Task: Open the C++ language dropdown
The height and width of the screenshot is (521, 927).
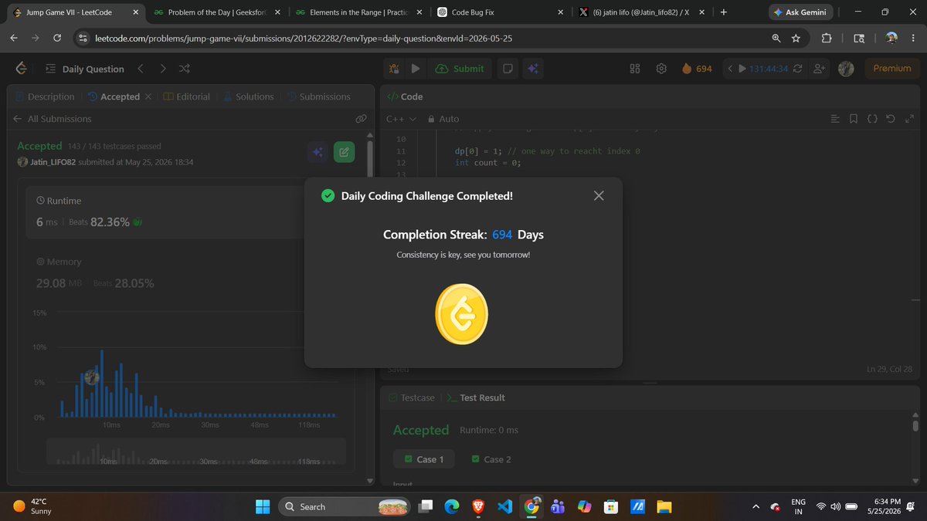Action: 401,119
